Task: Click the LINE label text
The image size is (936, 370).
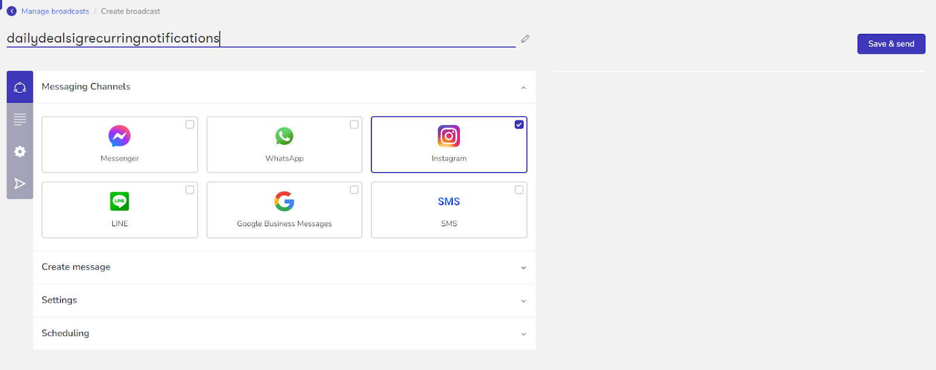Action: click(119, 224)
